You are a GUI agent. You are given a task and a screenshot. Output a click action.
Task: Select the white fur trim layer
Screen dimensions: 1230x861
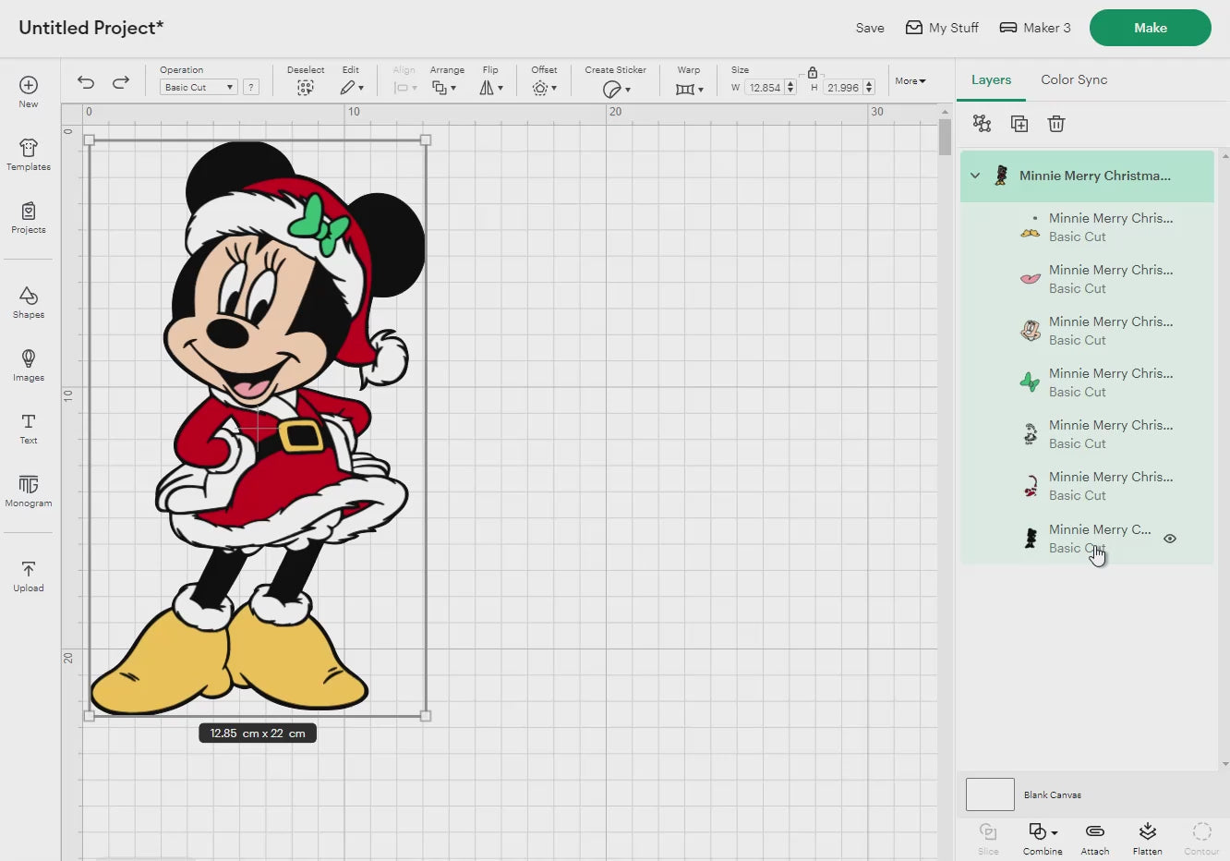[1087, 434]
